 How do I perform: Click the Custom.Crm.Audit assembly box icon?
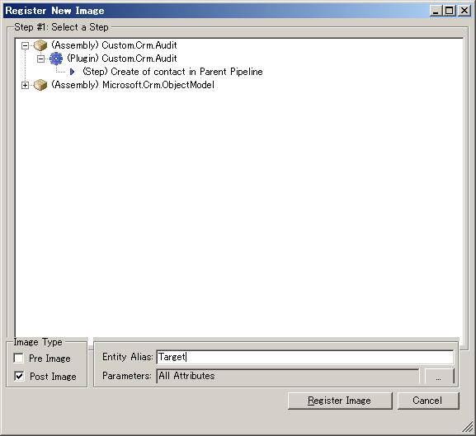pyautogui.click(x=40, y=45)
